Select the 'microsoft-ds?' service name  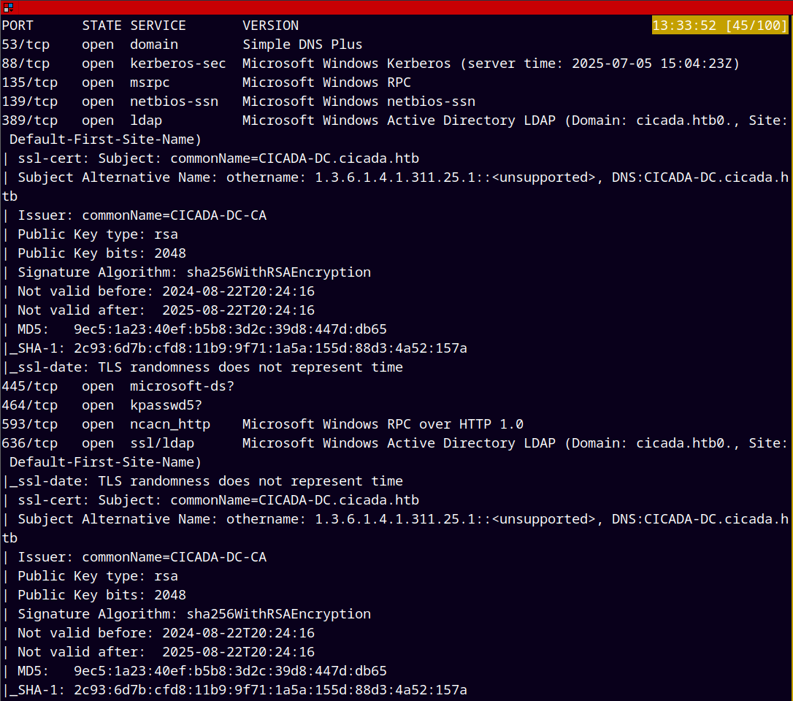[x=182, y=386]
